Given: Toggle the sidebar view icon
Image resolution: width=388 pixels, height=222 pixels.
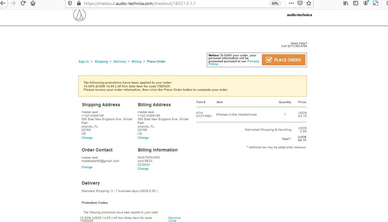Looking at the screenshot, I should (x=356, y=3).
